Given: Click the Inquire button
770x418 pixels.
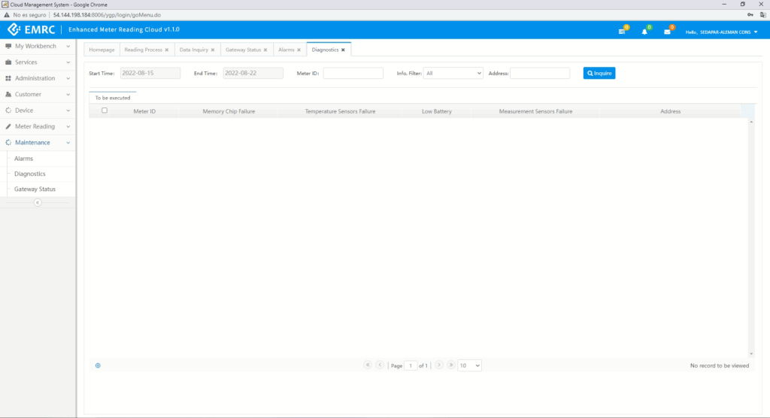Looking at the screenshot, I should [599, 73].
